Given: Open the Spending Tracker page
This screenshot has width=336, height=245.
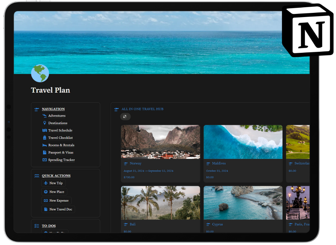Looking at the screenshot, I should [x=61, y=160].
